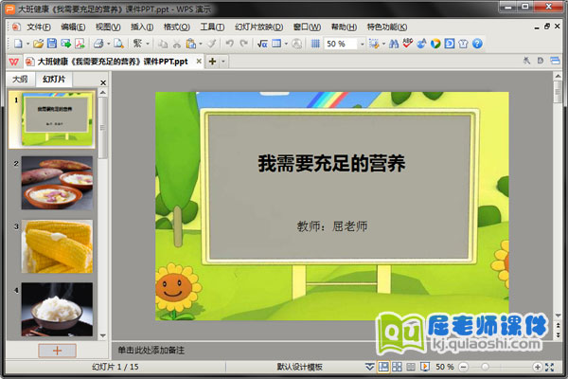Viewport: 568px width, 379px height.
Task: Click the zoom slider handle
Action: click(485, 367)
